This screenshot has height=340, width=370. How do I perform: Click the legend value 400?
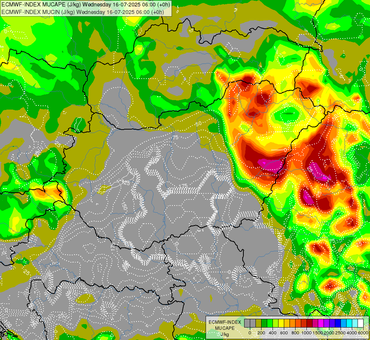[272, 333]
